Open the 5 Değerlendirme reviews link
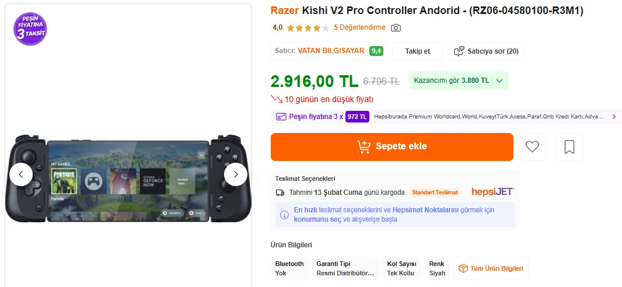 tap(360, 27)
